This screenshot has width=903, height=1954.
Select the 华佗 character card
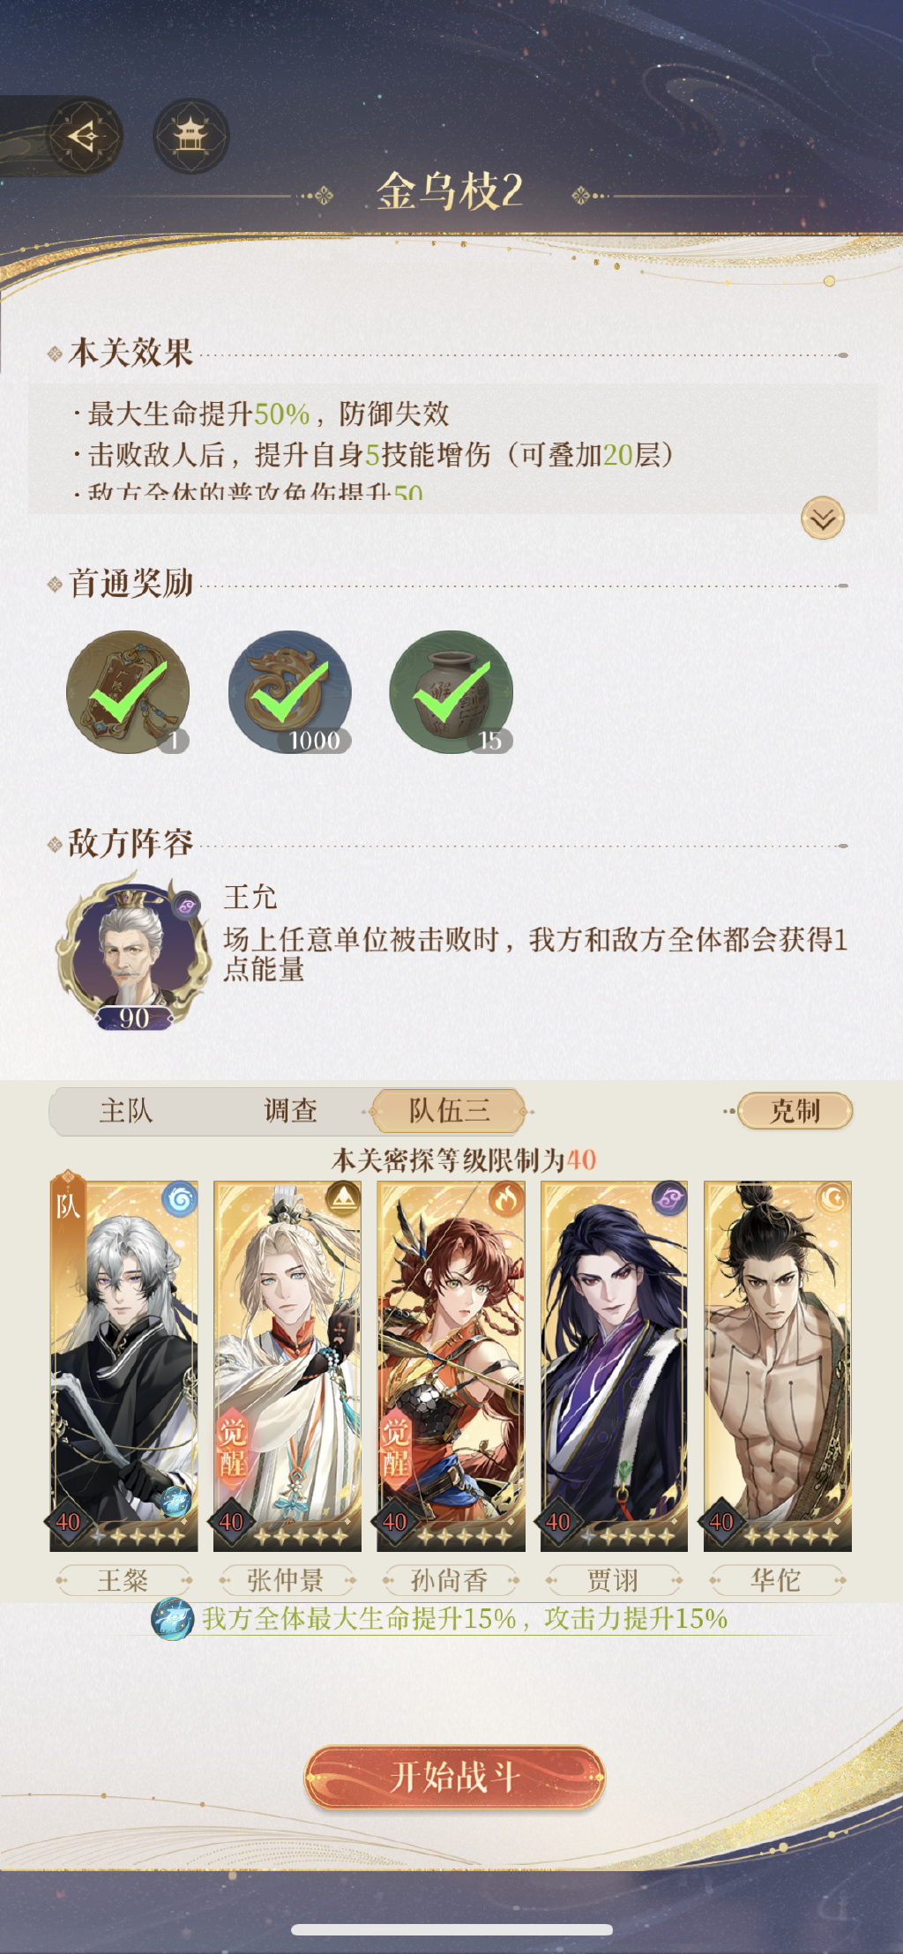pyautogui.click(x=778, y=1366)
